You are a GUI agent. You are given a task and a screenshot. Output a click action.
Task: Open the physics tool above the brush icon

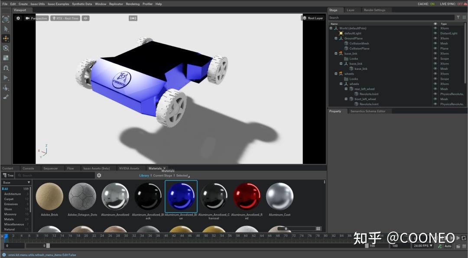6,88
